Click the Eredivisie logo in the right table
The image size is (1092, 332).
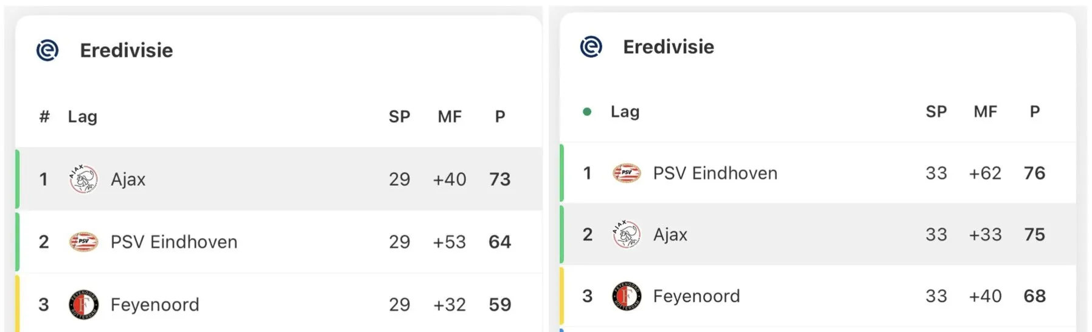[591, 47]
